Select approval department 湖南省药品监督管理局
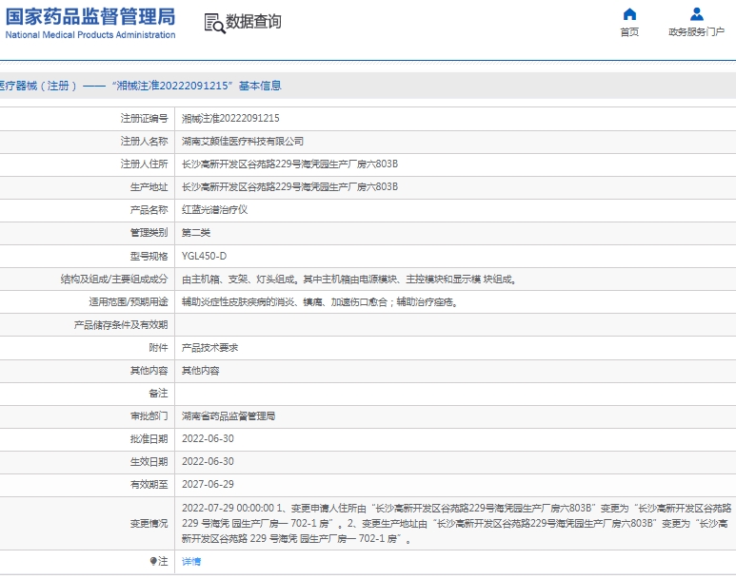This screenshot has width=736, height=579. [x=229, y=415]
